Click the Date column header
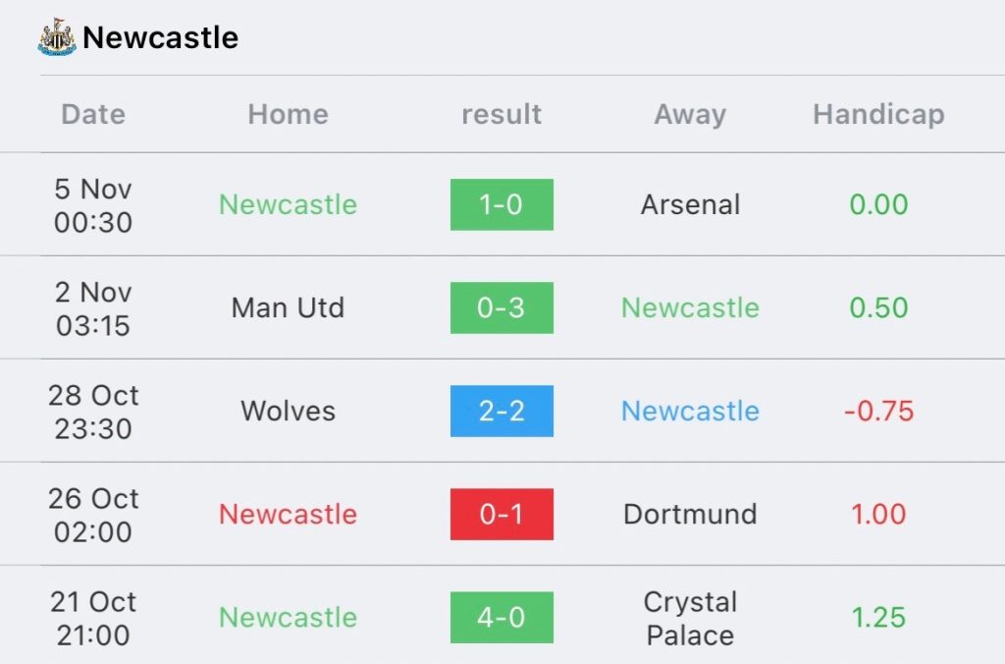 click(93, 114)
